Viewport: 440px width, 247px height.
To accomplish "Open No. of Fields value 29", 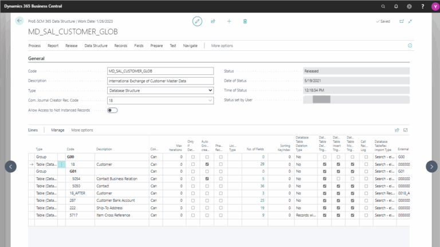I will click(x=262, y=164).
